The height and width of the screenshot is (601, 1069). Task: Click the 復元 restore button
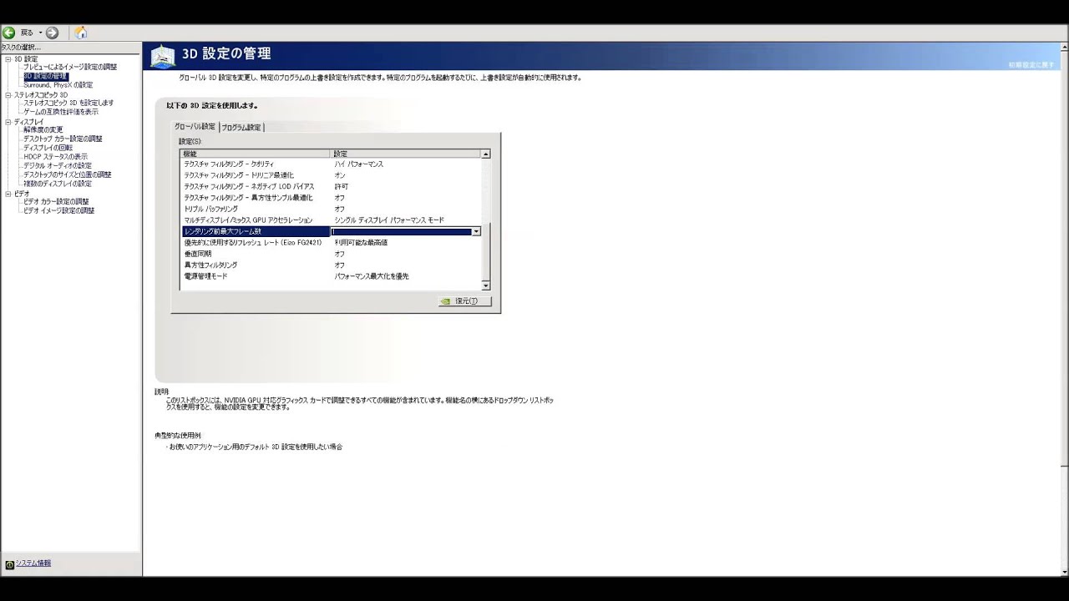(x=465, y=301)
